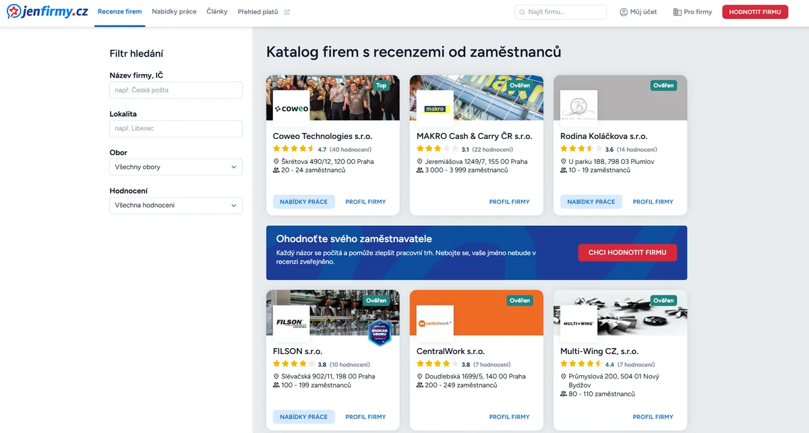The image size is (809, 433).
Task: Open Profil firmy for CentralWork s.r.o.
Action: coord(510,417)
